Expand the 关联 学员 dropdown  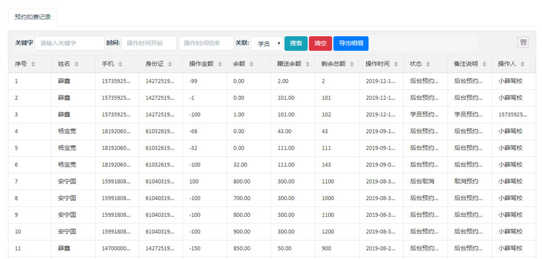266,43
